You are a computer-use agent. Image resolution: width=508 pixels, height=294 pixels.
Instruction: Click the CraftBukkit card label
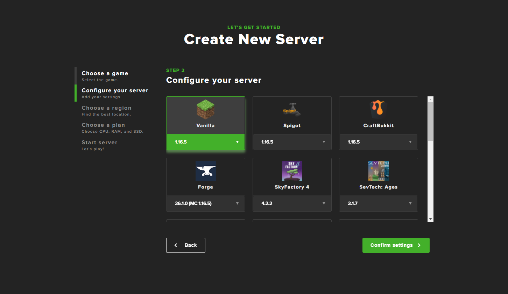click(379, 126)
